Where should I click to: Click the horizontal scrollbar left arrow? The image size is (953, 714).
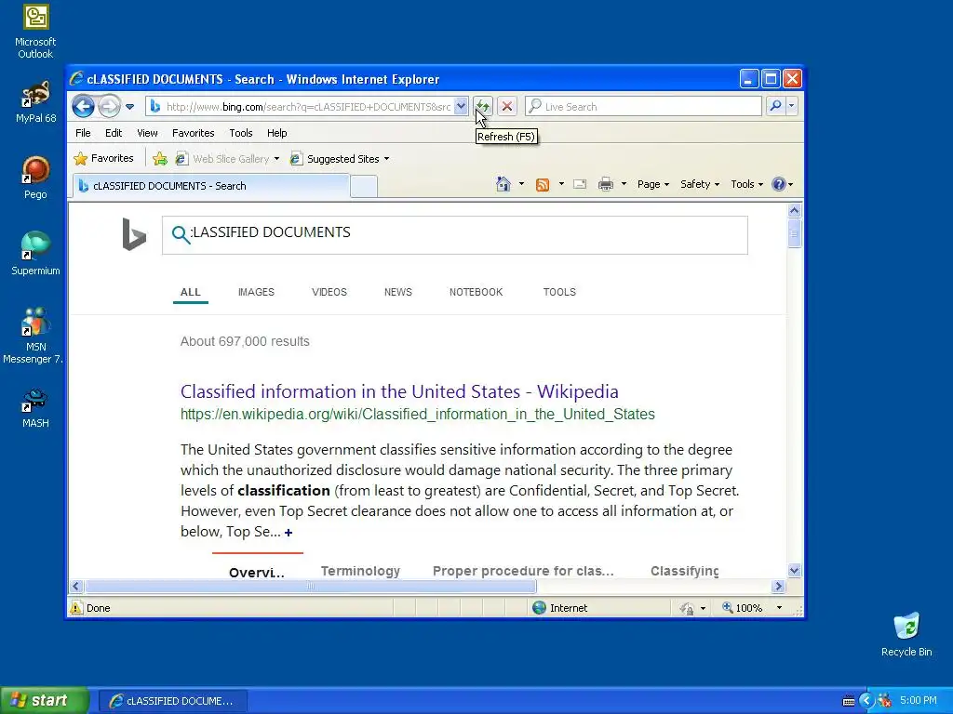click(76, 586)
